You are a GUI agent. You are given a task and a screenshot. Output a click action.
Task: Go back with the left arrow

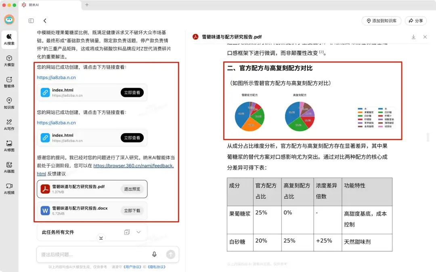[45, 21]
